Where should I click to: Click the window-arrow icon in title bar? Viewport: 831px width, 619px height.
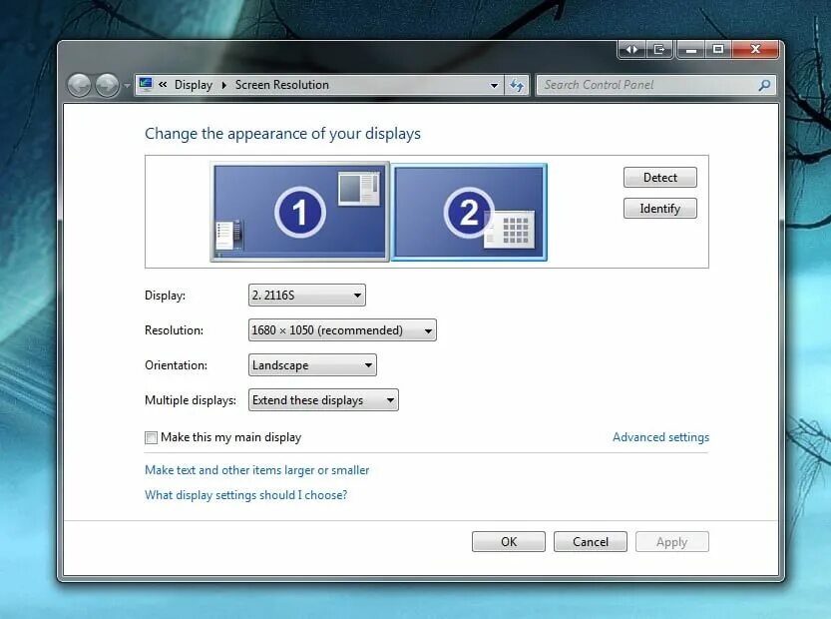tap(659, 49)
